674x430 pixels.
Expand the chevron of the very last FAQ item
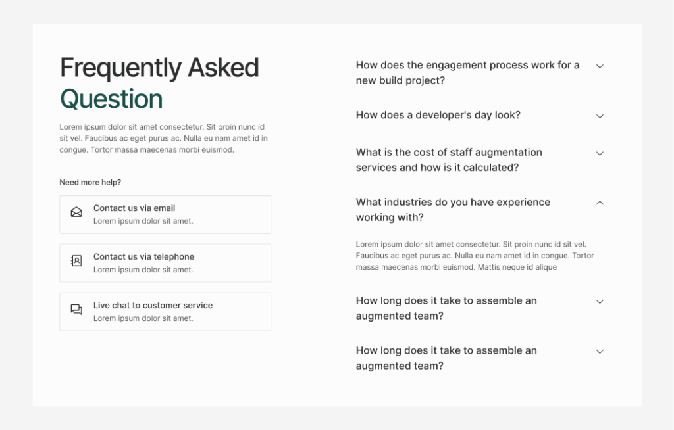pos(600,352)
